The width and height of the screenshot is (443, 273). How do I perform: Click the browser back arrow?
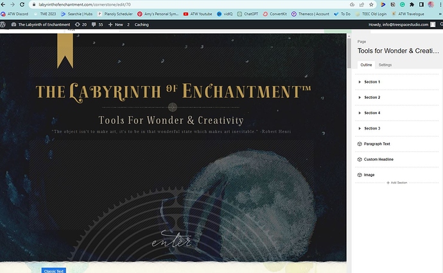click(x=3, y=4)
